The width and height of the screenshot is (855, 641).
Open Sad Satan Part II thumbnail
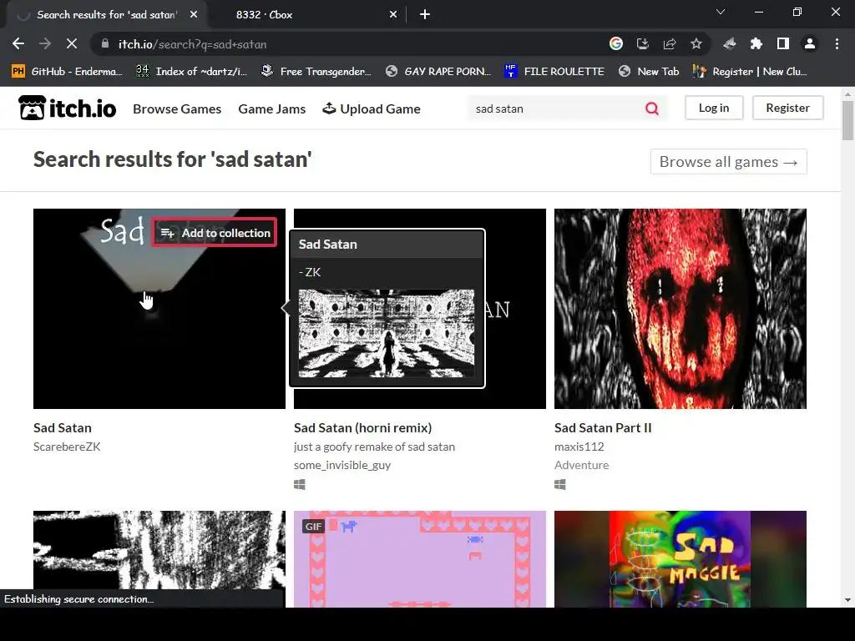pos(680,309)
